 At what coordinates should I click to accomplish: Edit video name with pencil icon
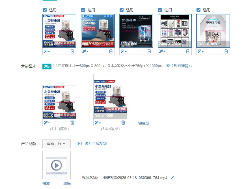click(172, 178)
